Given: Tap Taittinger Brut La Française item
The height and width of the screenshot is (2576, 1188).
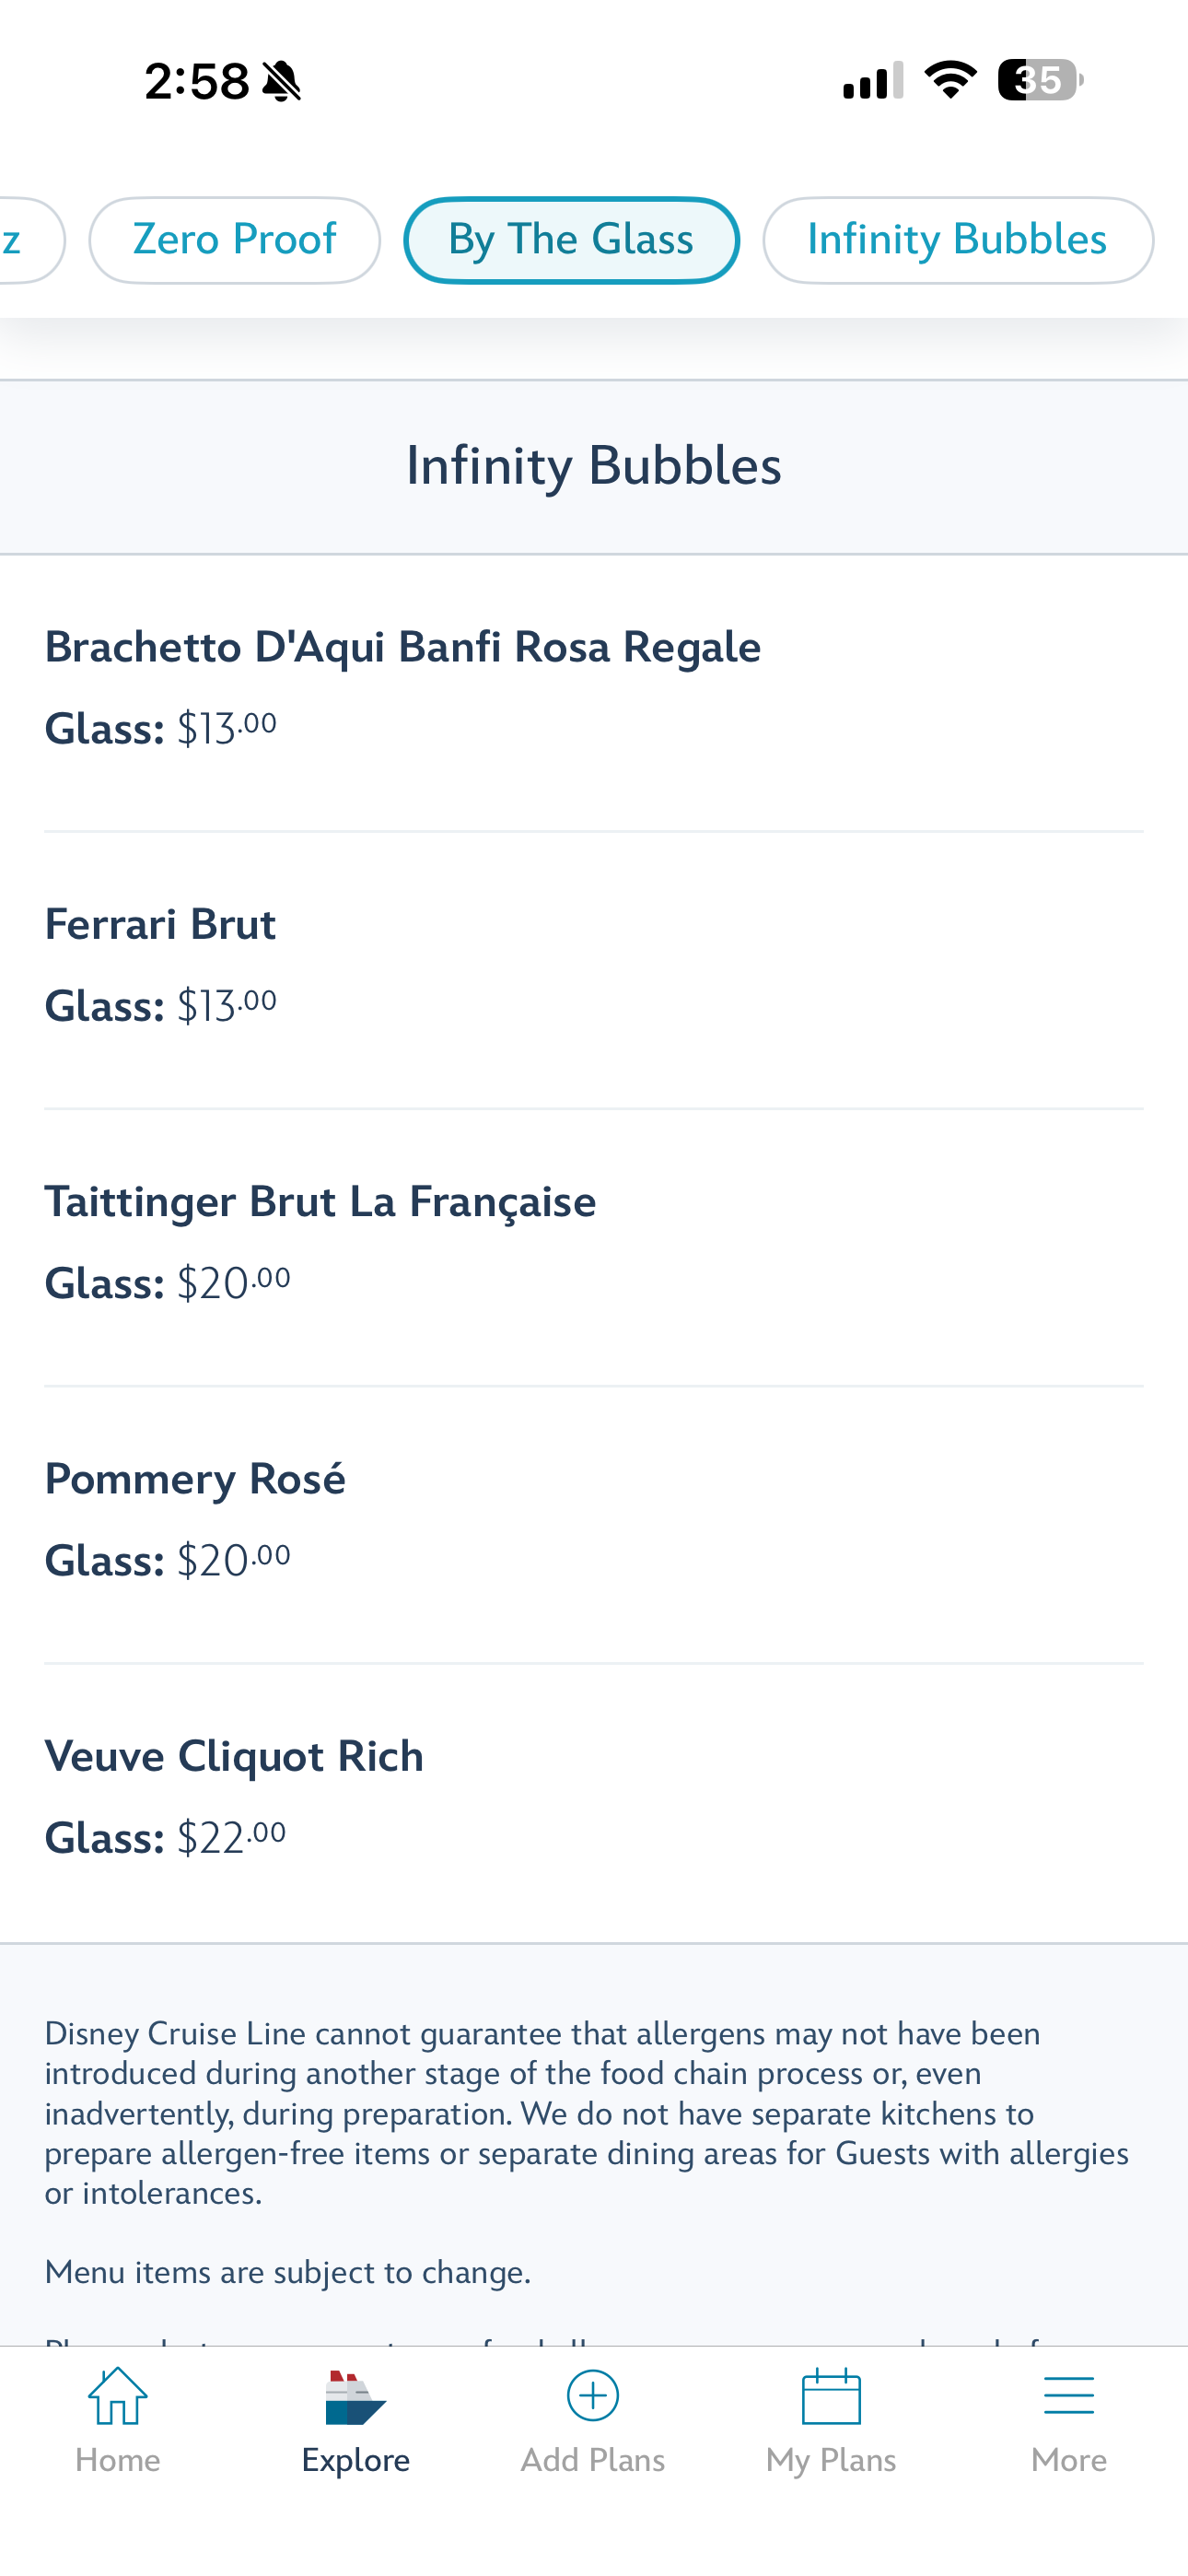Looking at the screenshot, I should (320, 1201).
